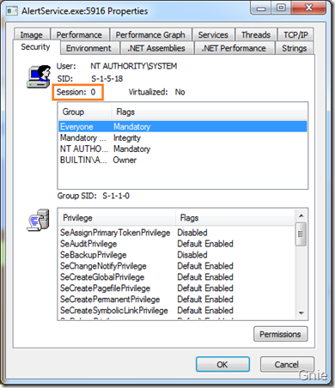Maximize the Properties window

coord(281,8)
